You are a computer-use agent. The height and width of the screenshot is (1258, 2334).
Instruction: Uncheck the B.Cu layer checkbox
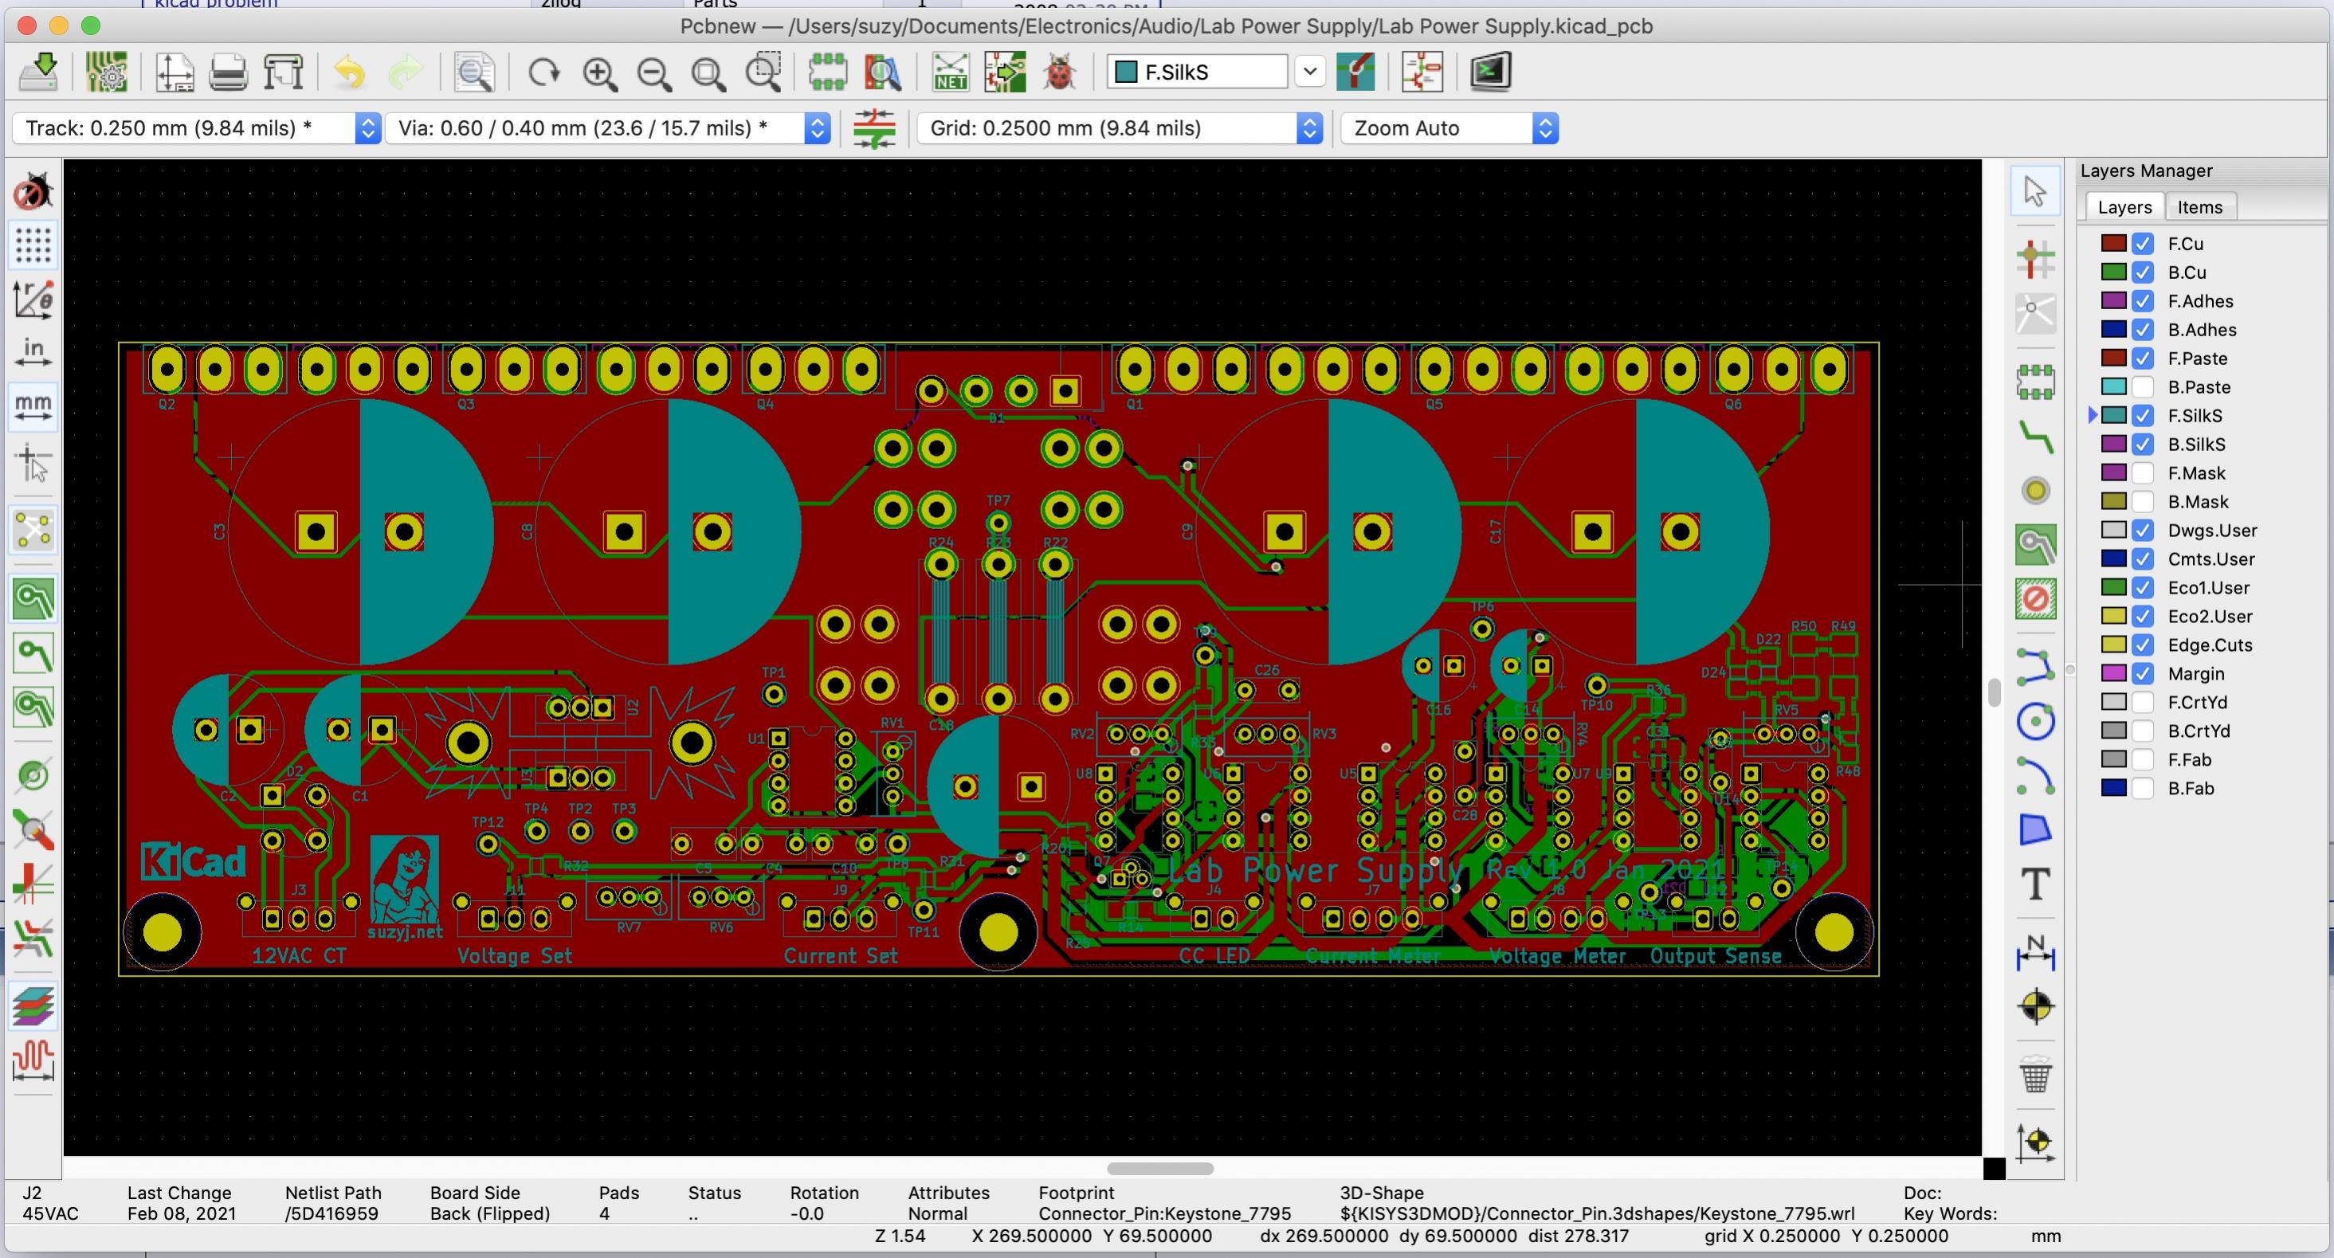click(x=2142, y=272)
